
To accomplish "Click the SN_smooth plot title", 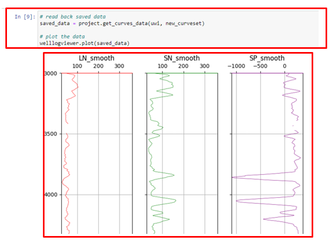I will [182, 58].
